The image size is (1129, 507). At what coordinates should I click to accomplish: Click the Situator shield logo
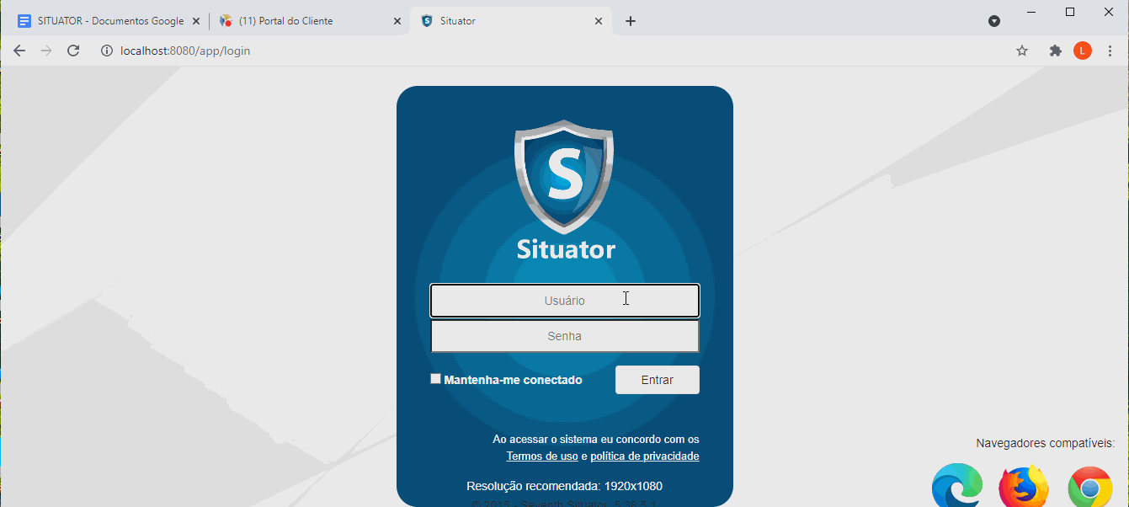[x=564, y=176]
